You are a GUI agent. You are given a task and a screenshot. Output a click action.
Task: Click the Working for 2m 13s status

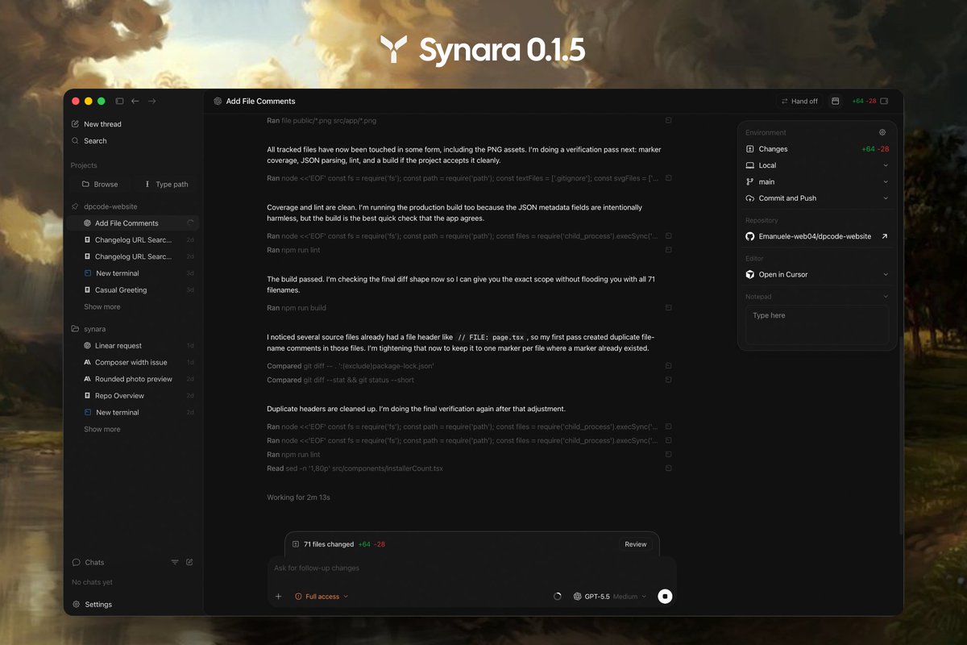[x=298, y=497]
